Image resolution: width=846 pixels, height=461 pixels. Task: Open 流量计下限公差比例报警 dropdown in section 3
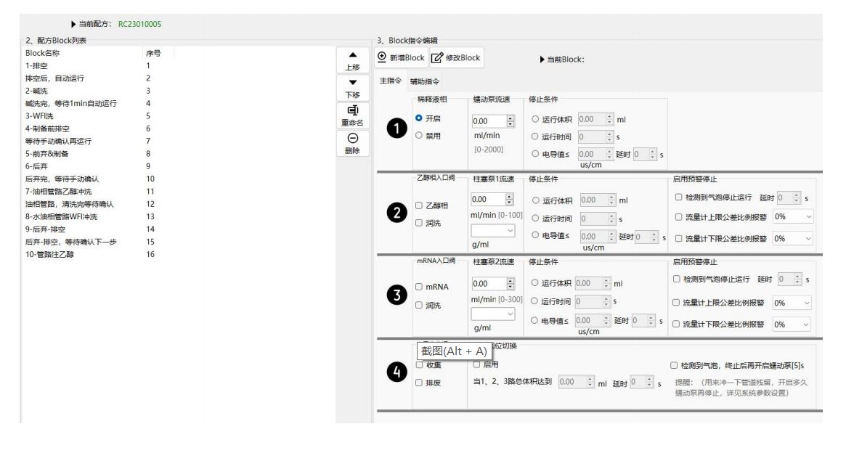pyautogui.click(x=793, y=325)
